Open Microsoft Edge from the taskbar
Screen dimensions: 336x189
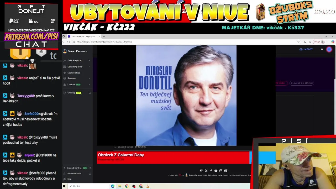(x=113, y=186)
